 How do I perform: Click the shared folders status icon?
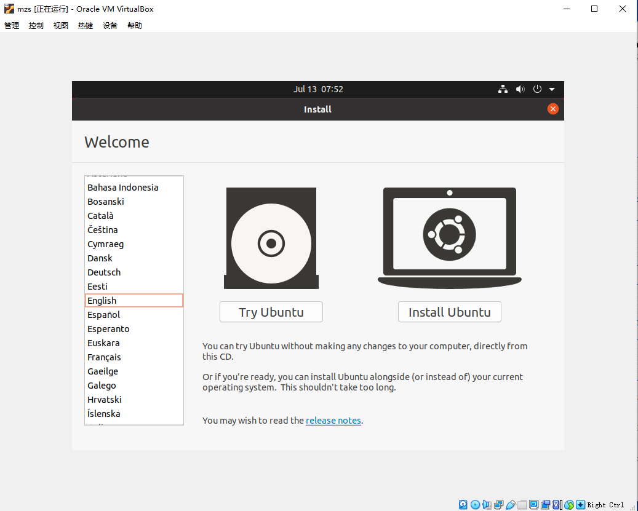tap(522, 504)
